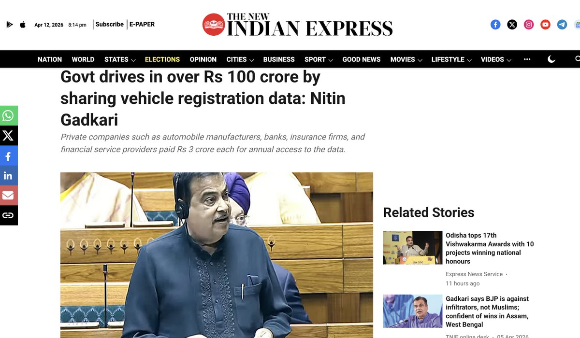Open the more options ellipsis menu
The image size is (580, 338).
tap(527, 59)
